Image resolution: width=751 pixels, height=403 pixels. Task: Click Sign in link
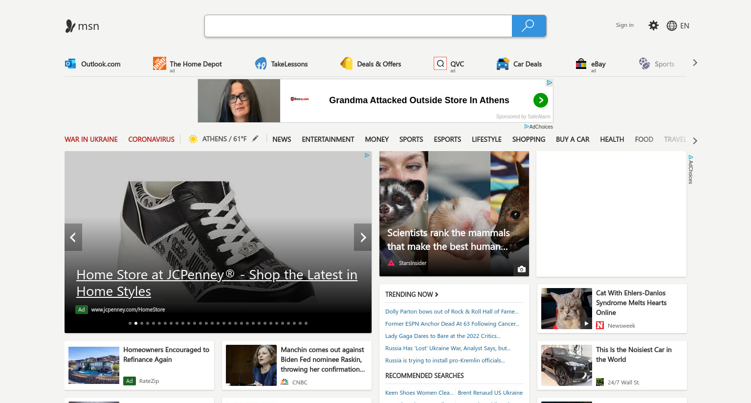(x=624, y=25)
